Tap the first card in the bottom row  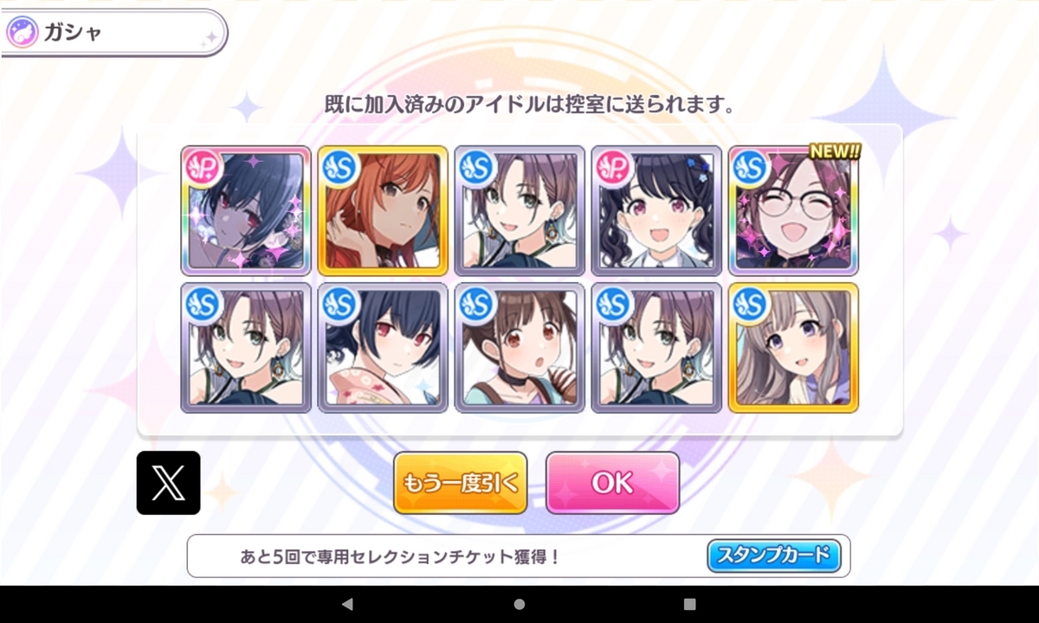pyautogui.click(x=246, y=347)
